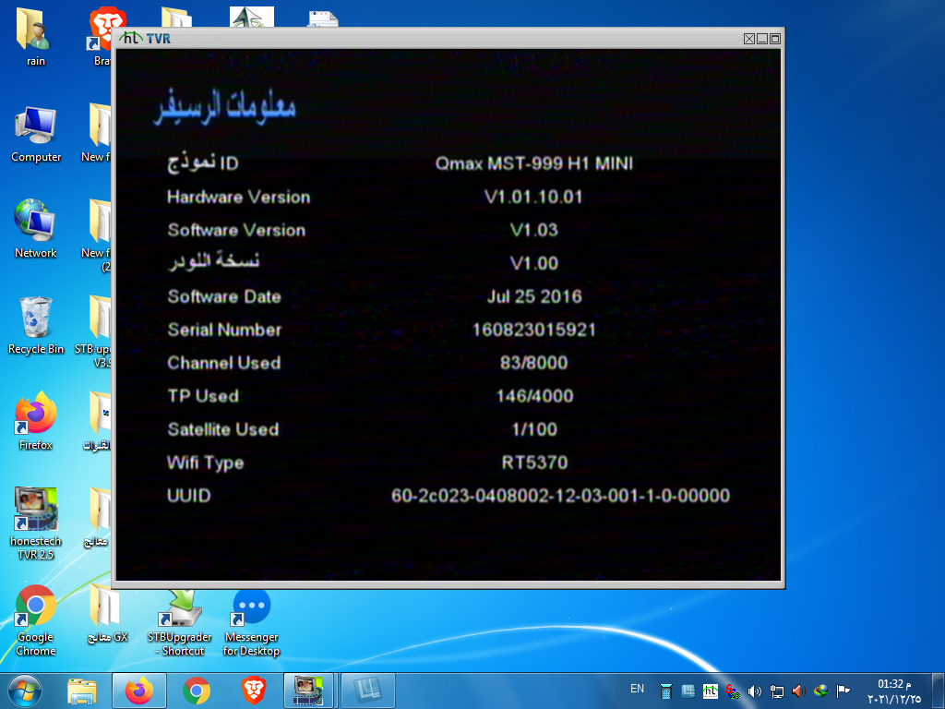Open the Recycle Bin
Image resolution: width=945 pixels, height=709 pixels.
36,326
